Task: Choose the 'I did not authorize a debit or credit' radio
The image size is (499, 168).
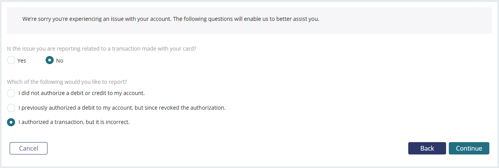Action: (x=11, y=93)
